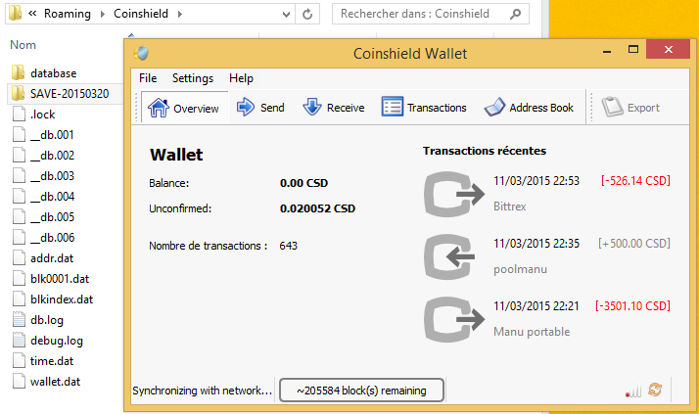Click Roaming in the Explorer breadcrumb

click(68, 14)
